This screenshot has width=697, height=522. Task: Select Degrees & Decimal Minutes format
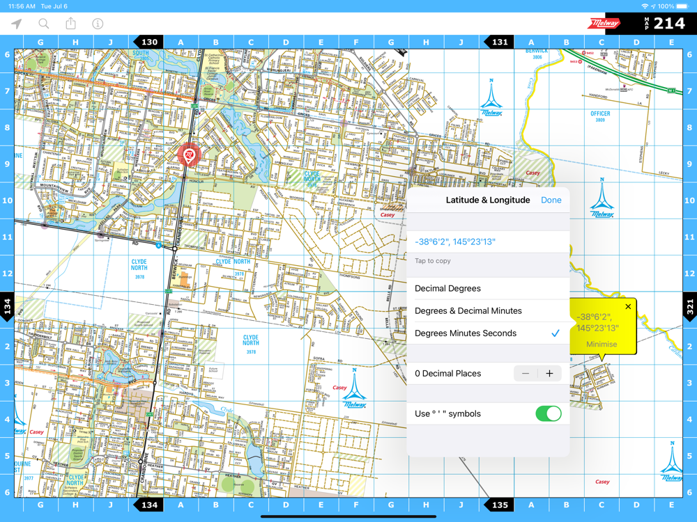[x=488, y=310]
